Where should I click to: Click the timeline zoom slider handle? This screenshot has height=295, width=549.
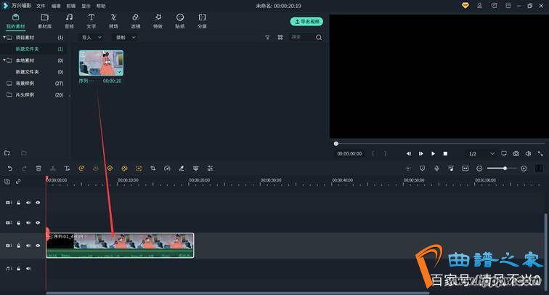point(505,168)
